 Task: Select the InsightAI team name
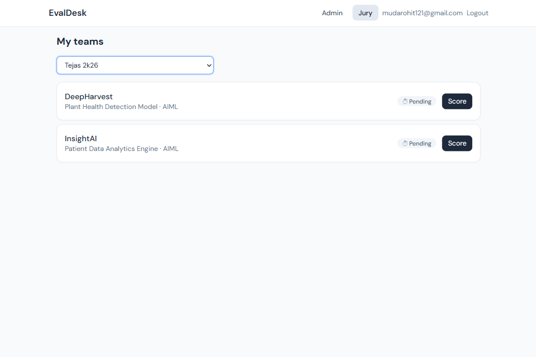coord(81,138)
